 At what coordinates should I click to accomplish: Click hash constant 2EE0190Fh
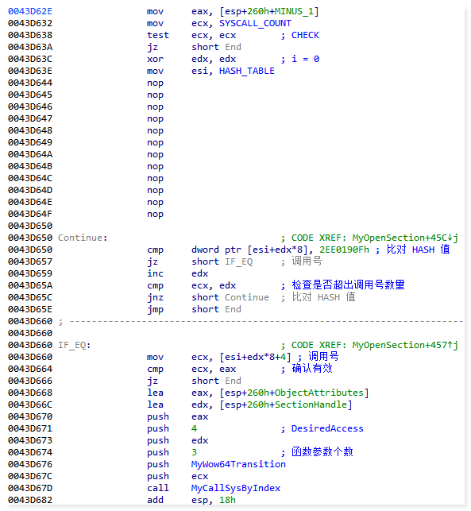coord(344,250)
